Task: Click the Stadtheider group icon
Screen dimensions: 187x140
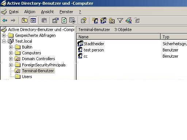Action: coord(80,44)
